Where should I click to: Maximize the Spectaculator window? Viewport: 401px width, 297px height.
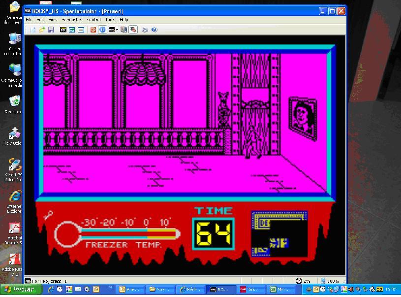(x=332, y=11)
